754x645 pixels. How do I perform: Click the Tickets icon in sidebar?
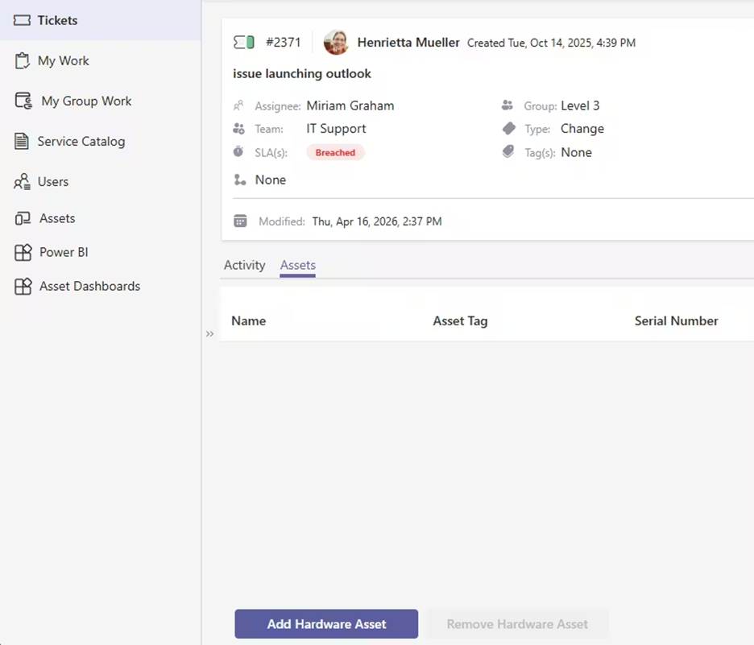[23, 20]
